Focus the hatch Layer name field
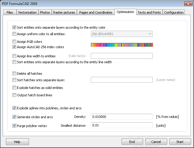This screenshot has height=148, width=194. coord(122,80)
